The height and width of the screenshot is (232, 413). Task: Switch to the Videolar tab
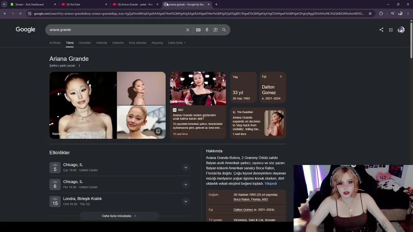(x=102, y=43)
